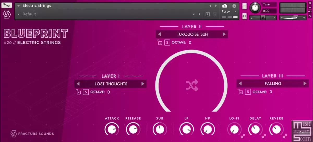Image resolution: width=313 pixels, height=142 pixels.
Task: Mute the instrument with the M button
Action: (x=244, y=16)
